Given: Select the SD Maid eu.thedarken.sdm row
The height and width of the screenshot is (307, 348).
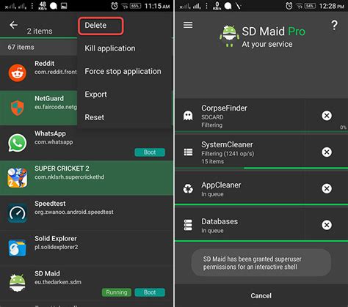Looking at the screenshot, I should [x=87, y=283].
